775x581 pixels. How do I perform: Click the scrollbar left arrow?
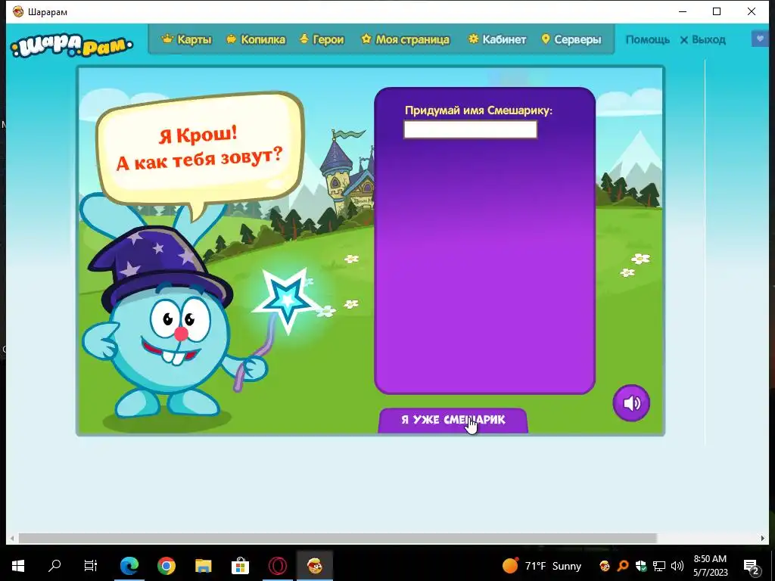pos(12,538)
